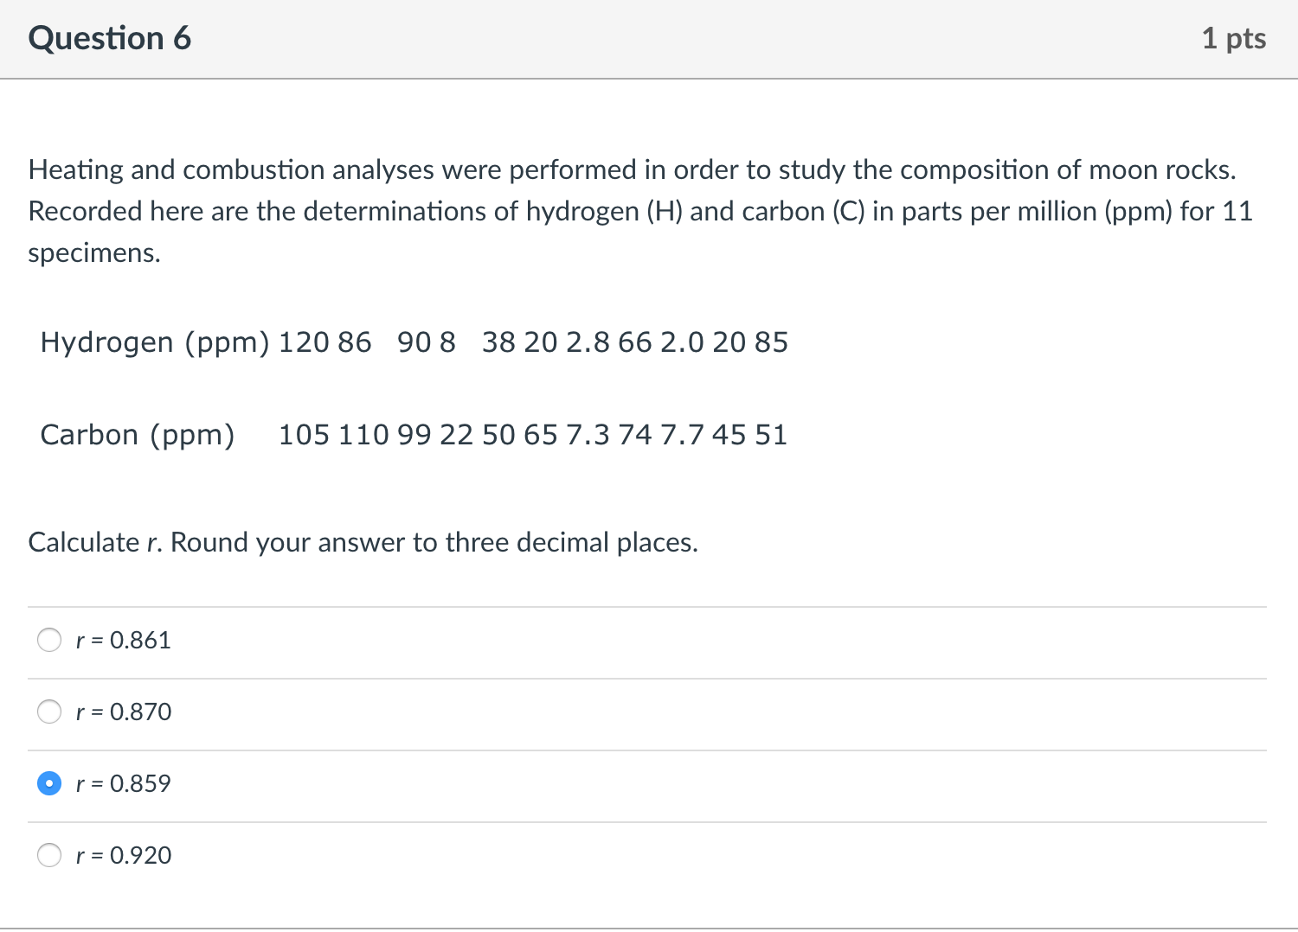This screenshot has width=1298, height=932.
Task: Choose the r = 0.870 radio option
Action: [x=49, y=712]
